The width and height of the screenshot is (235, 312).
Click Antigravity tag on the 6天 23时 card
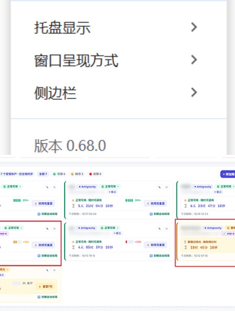click(x=203, y=187)
